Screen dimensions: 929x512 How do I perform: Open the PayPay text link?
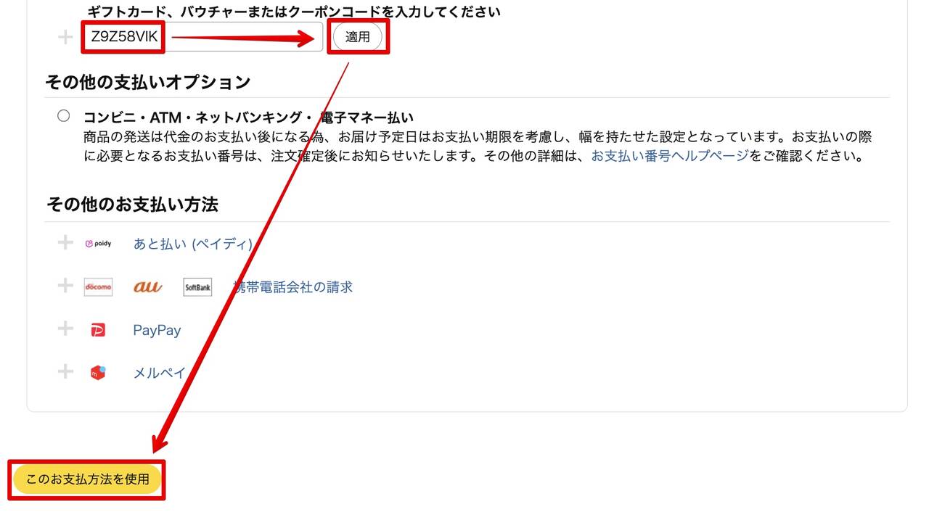point(157,330)
